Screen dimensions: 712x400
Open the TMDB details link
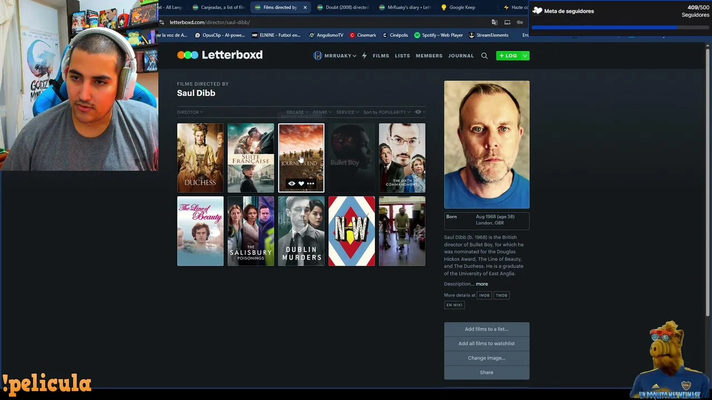pyautogui.click(x=501, y=296)
